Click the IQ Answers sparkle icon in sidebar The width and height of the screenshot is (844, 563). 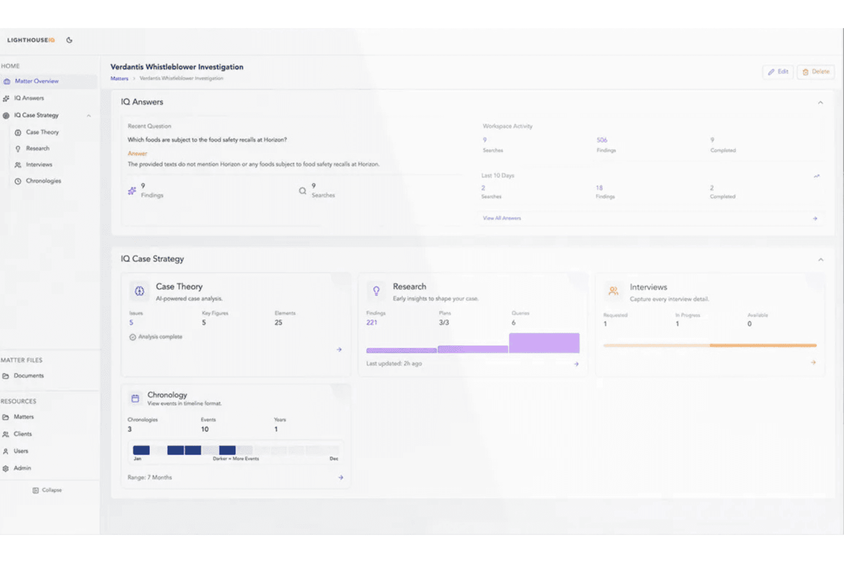[6, 99]
